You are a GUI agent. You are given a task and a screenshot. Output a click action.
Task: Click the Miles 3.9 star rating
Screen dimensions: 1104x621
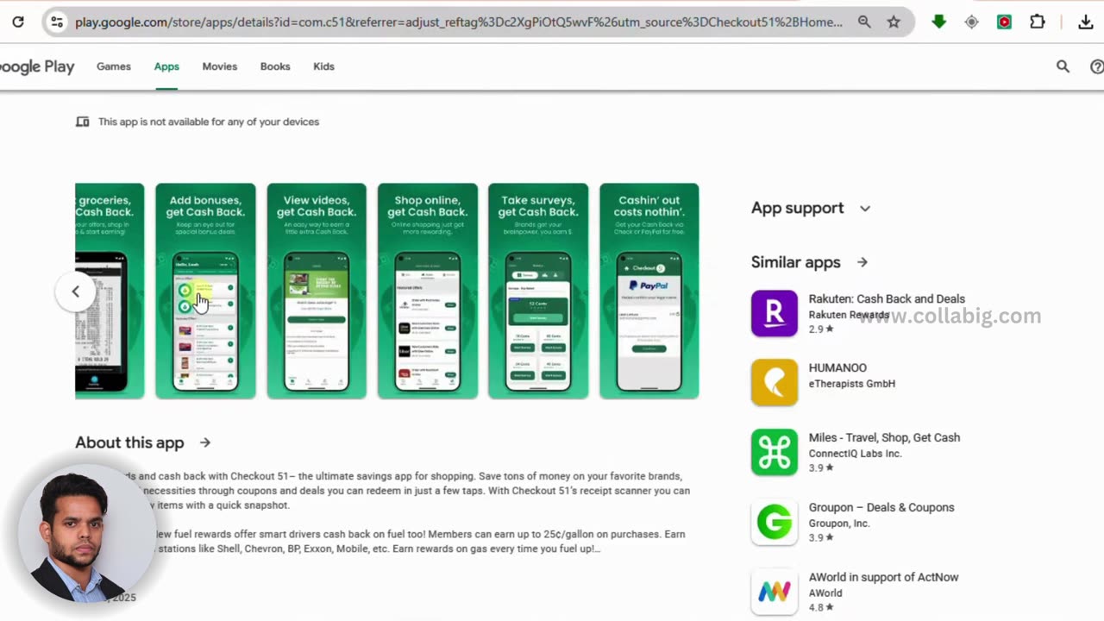pyautogui.click(x=821, y=468)
